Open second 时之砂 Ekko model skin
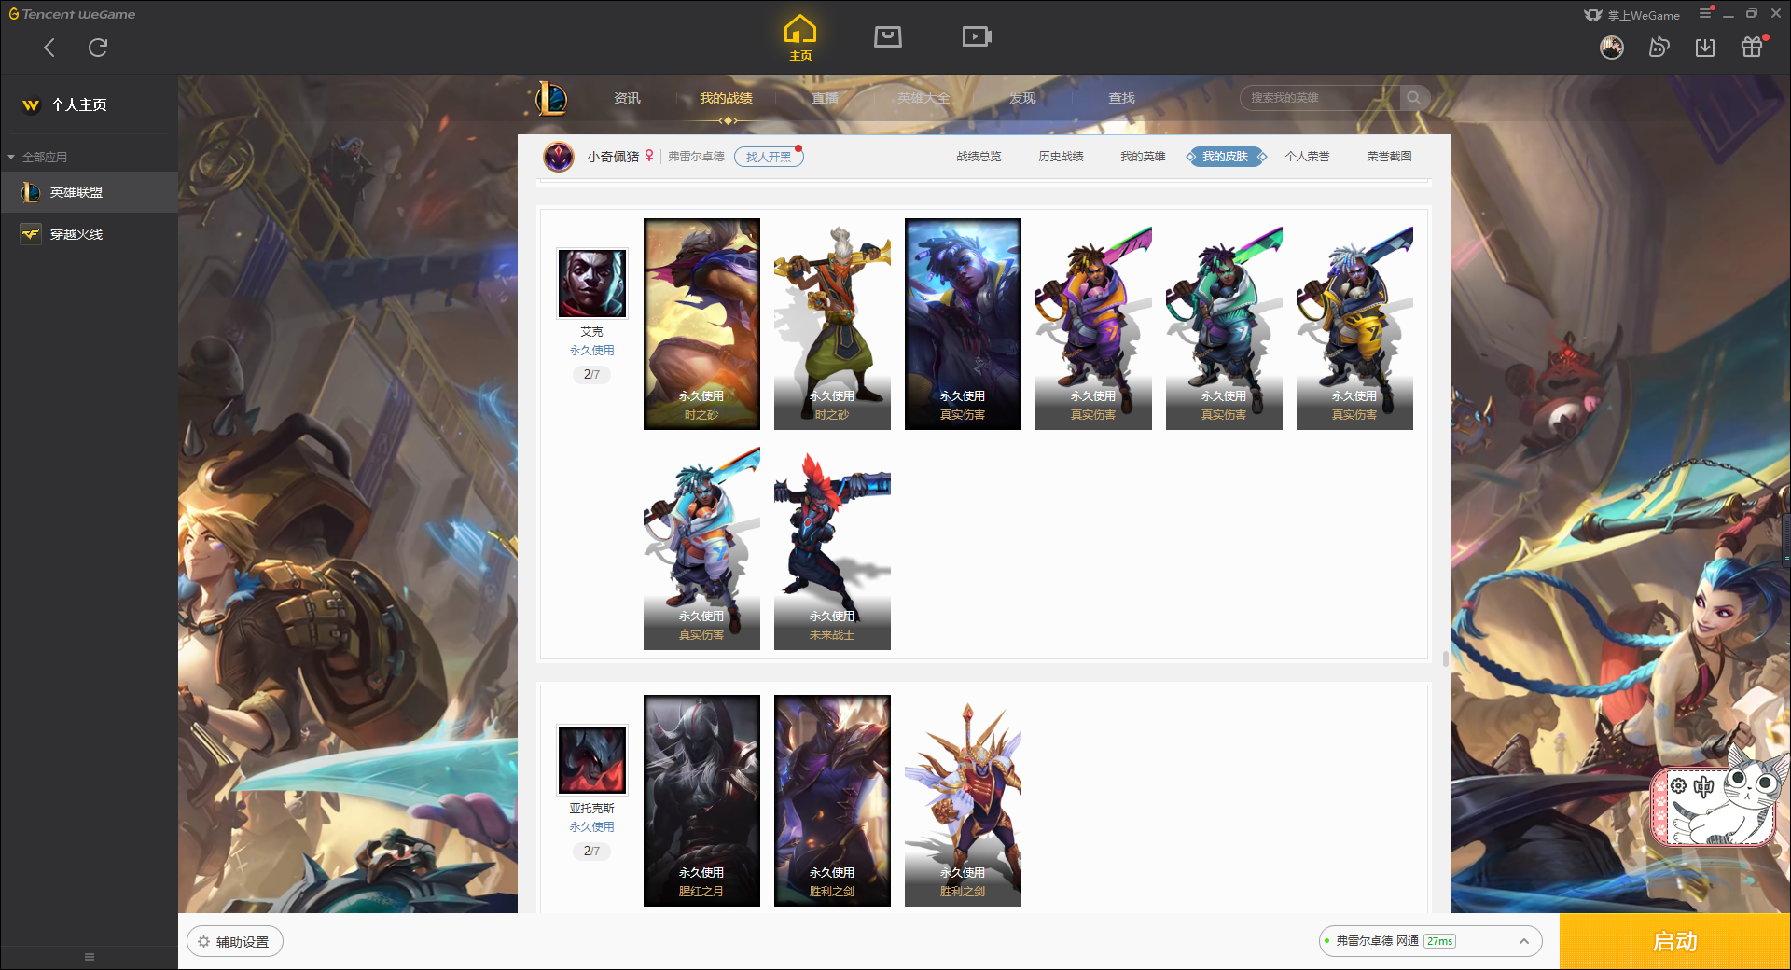 pos(832,324)
